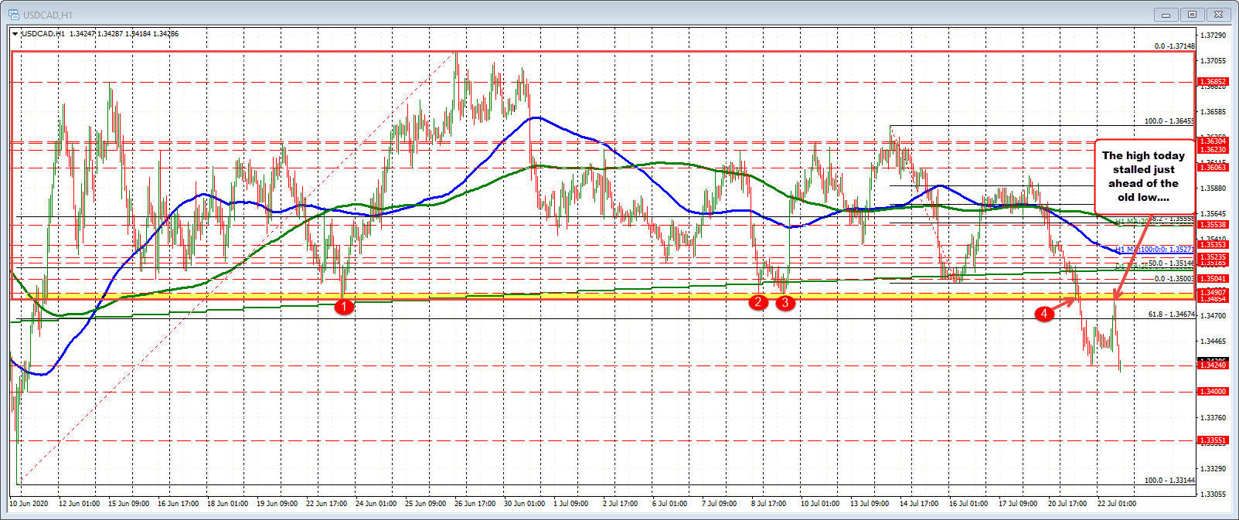
Task: Click the USDCAD chart window icon
Action: coord(13,15)
